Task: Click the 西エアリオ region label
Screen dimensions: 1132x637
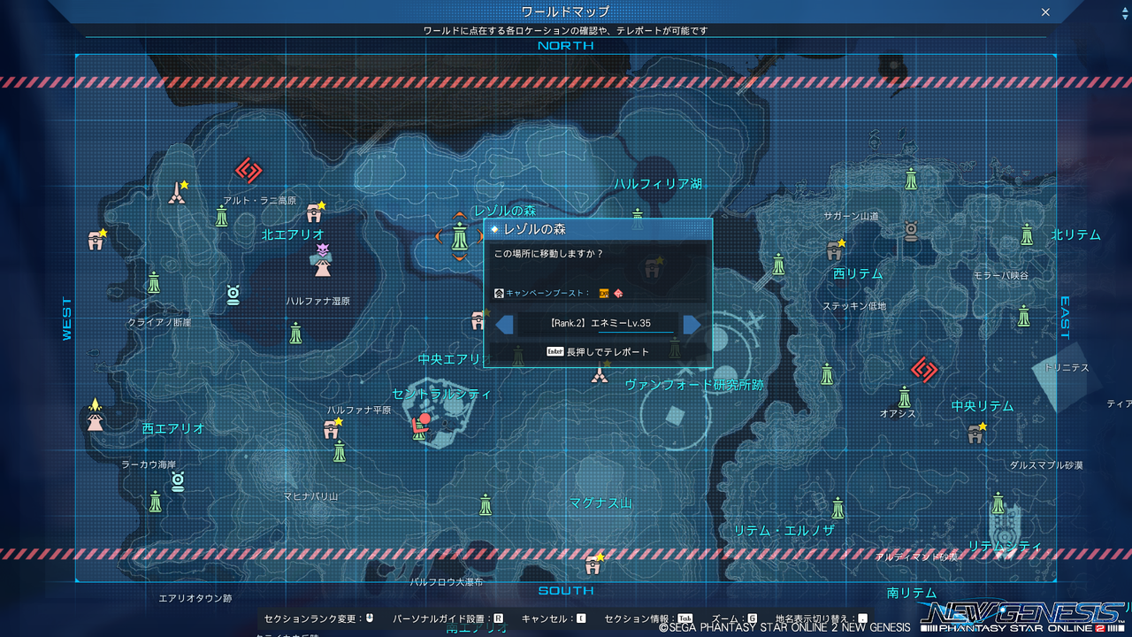Action: (173, 428)
